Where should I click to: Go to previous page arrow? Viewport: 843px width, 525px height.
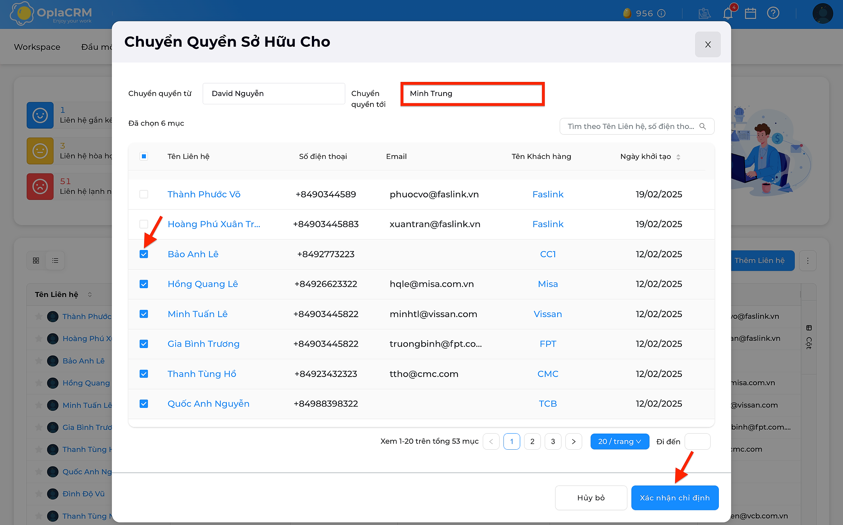pos(491,441)
